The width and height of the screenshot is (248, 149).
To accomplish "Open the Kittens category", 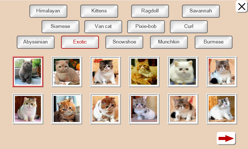I will tap(99, 11).
